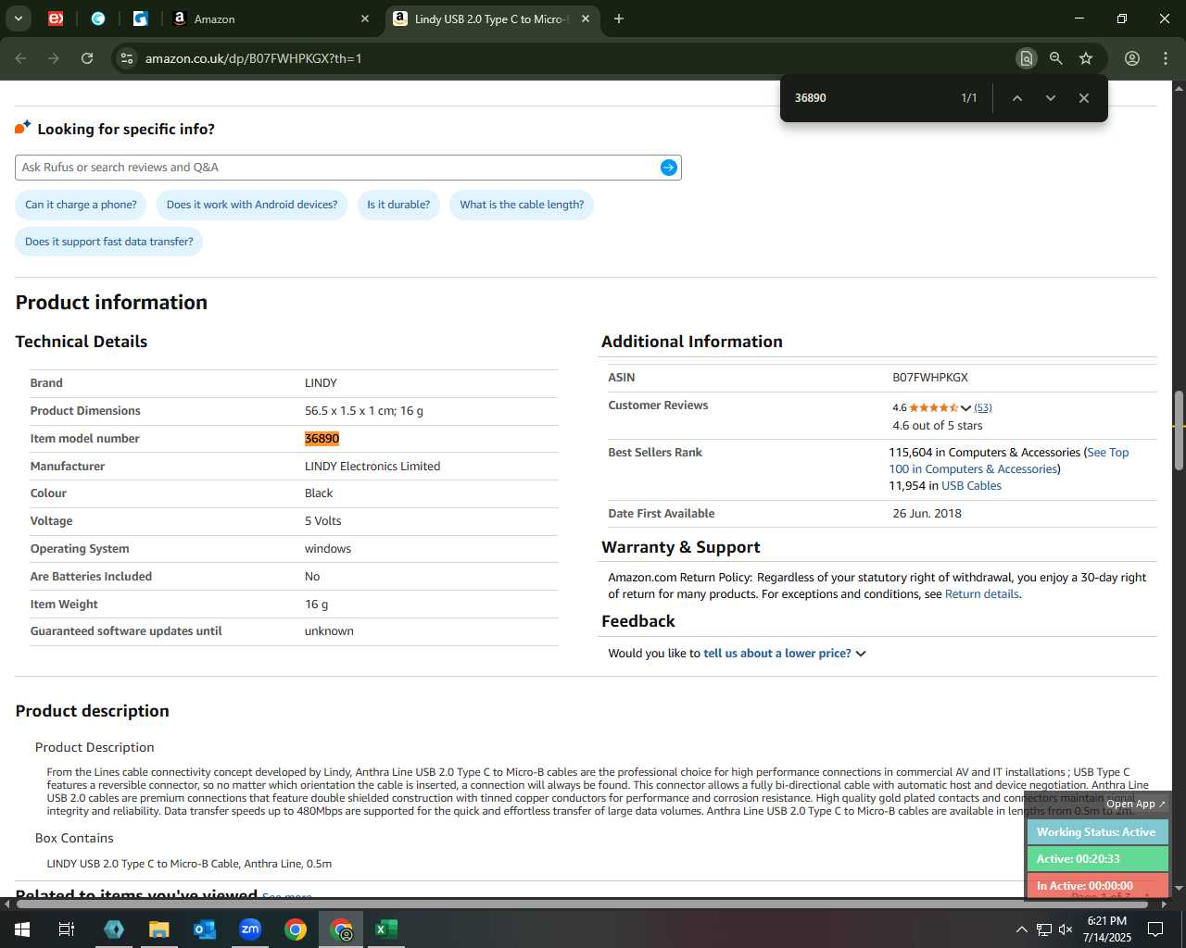This screenshot has width=1186, height=948.
Task: Close the find bar
Action: (x=1083, y=98)
